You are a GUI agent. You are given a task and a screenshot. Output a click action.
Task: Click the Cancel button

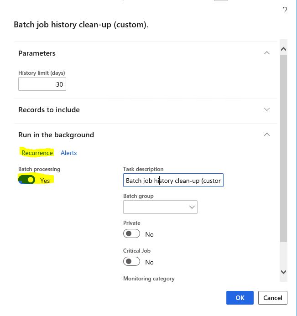(273, 298)
